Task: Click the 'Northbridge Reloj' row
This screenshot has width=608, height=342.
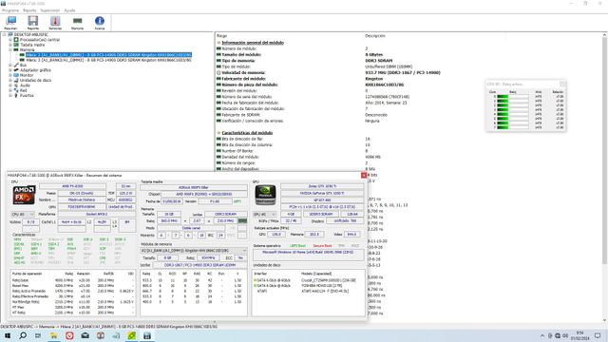Action: (73, 302)
